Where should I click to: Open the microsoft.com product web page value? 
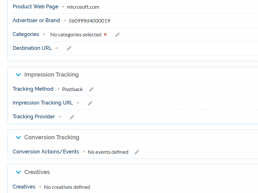click(x=83, y=7)
